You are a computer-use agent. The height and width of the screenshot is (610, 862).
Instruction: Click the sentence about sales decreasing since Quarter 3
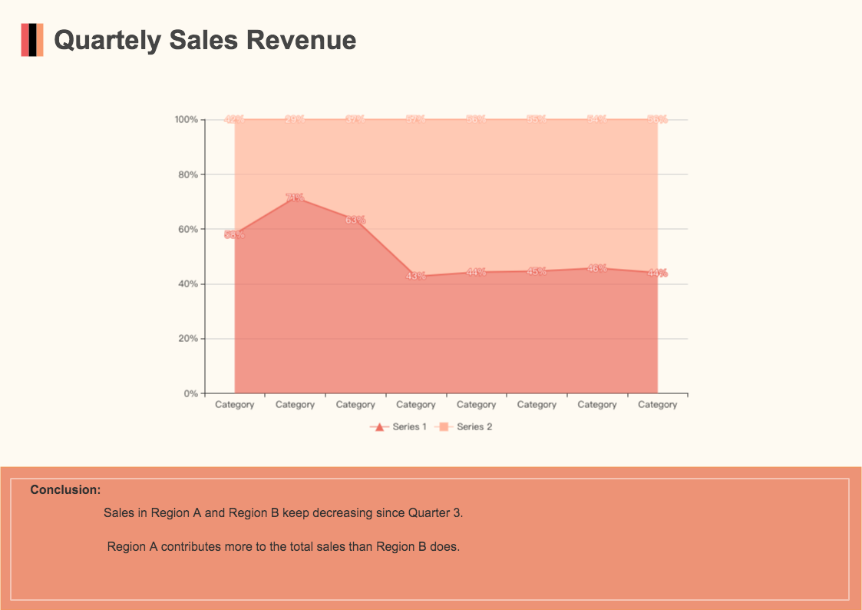tap(283, 512)
